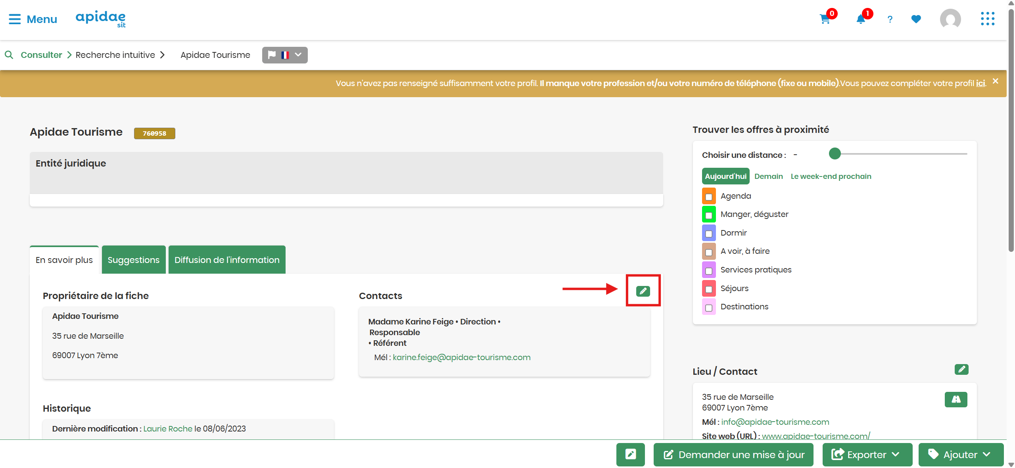Click the green edit icon button in bottom bar
The image size is (1015, 468).
pos(630,454)
